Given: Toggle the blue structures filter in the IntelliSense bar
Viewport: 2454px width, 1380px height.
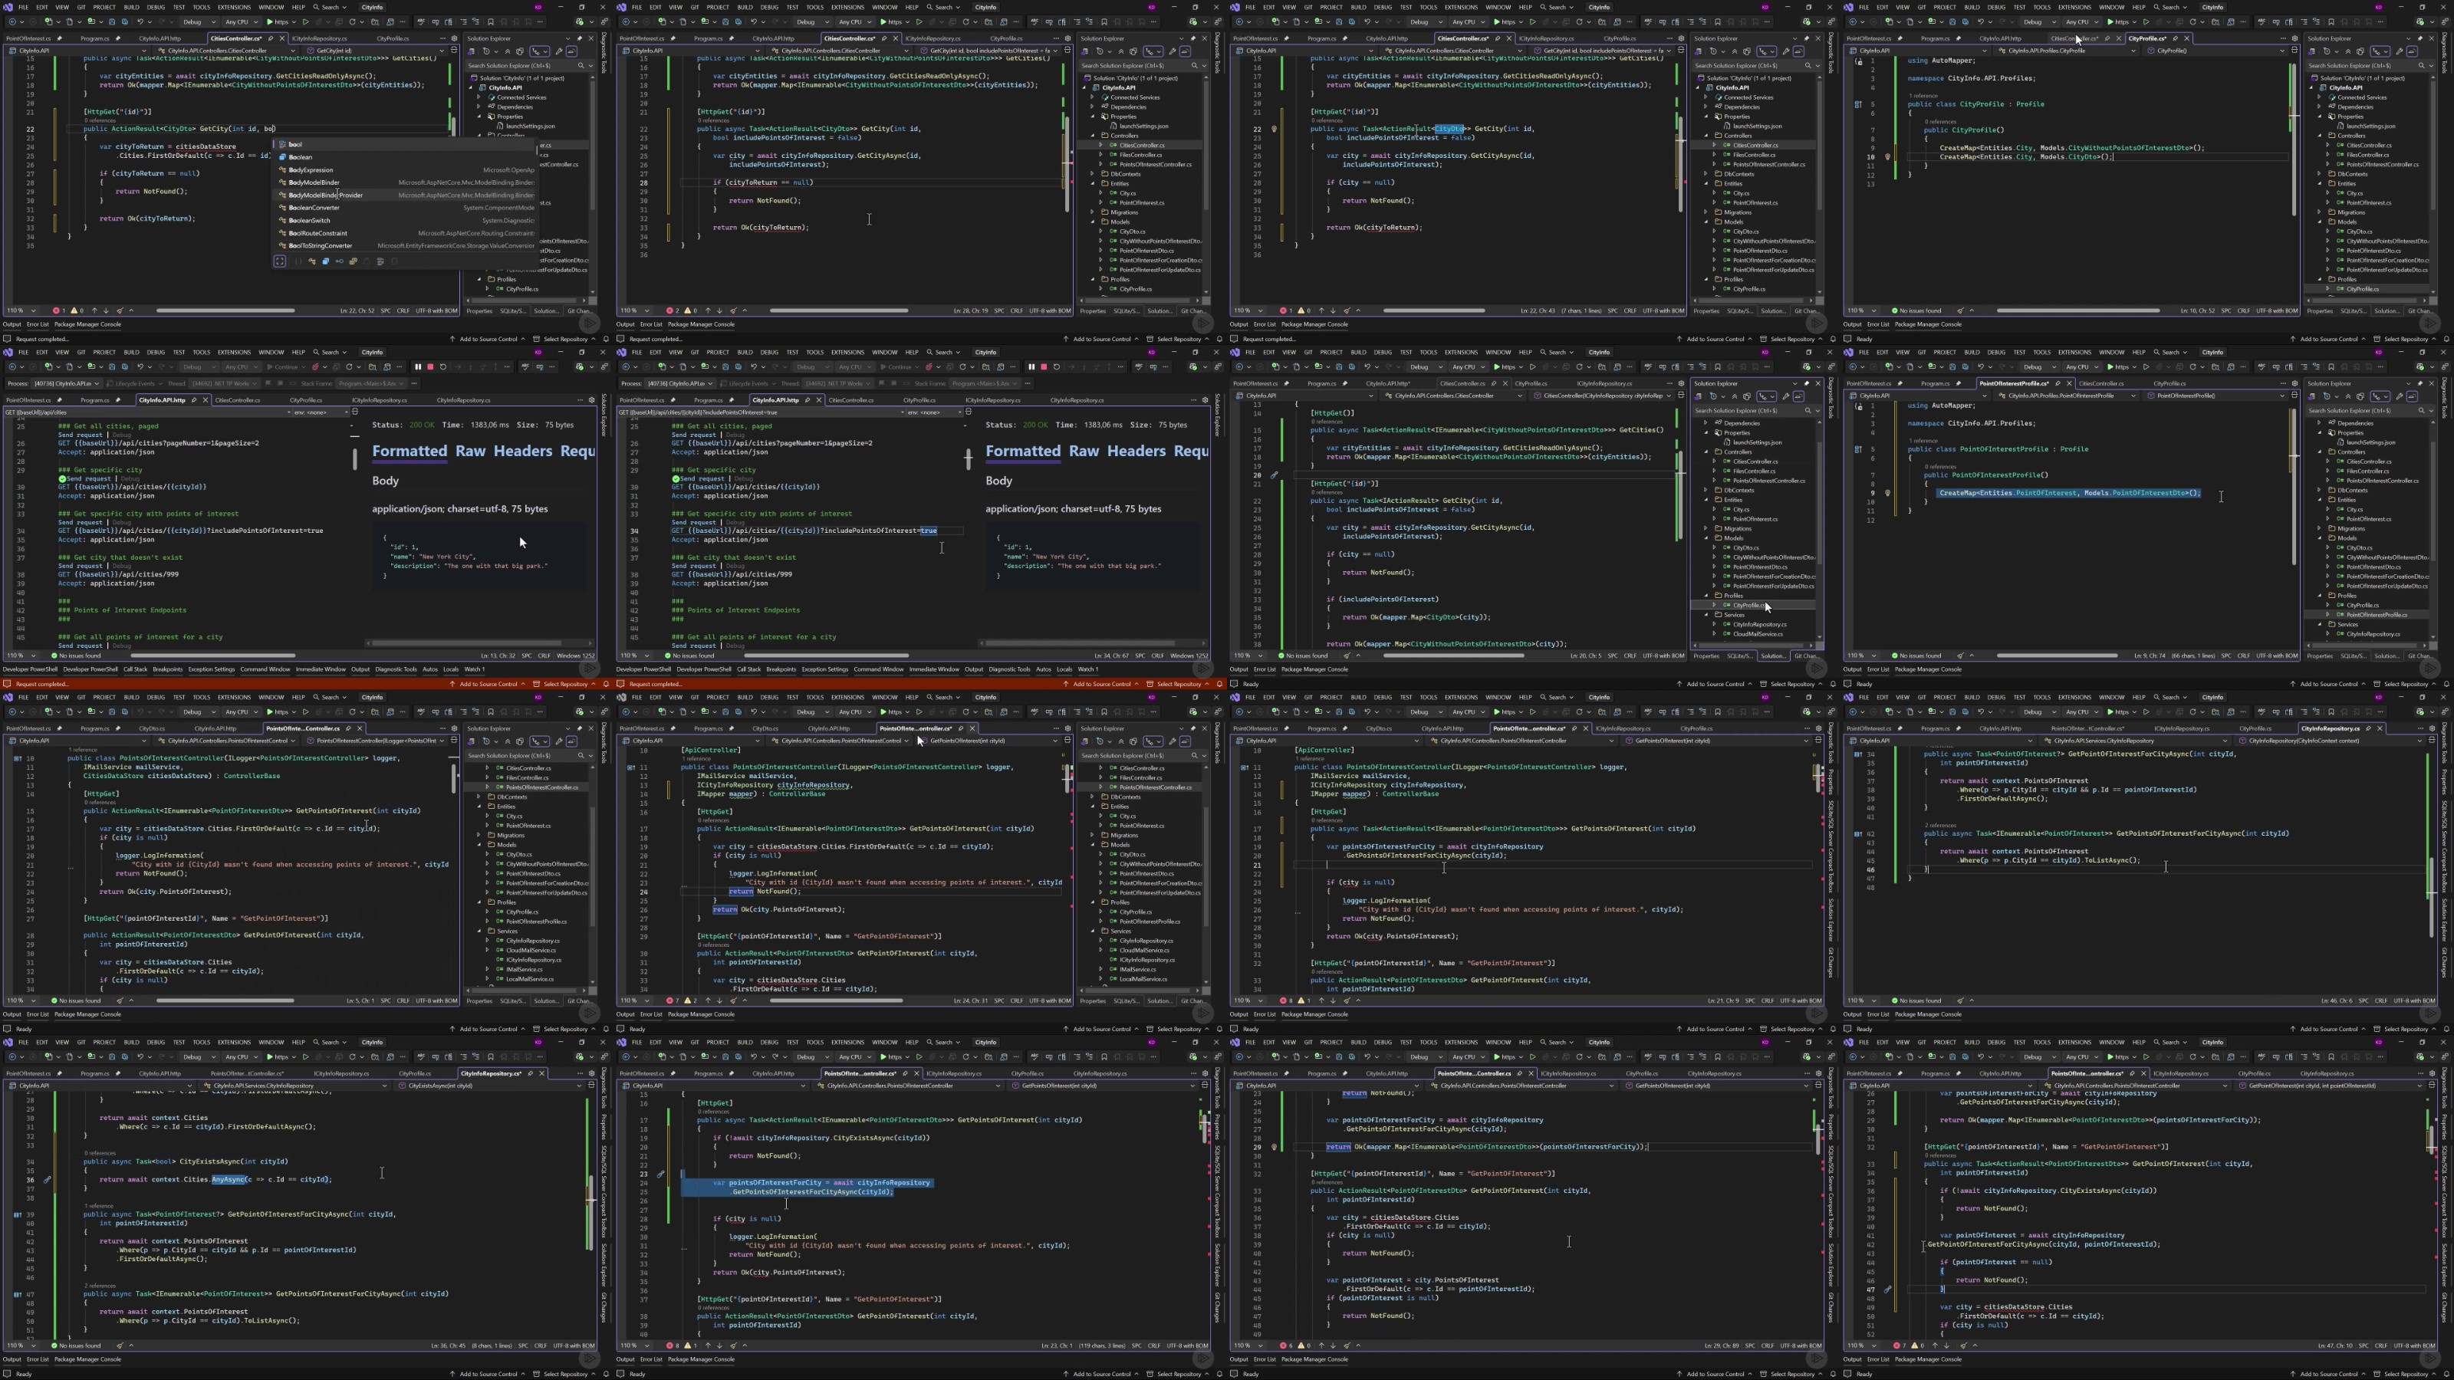Looking at the screenshot, I should tap(326, 262).
